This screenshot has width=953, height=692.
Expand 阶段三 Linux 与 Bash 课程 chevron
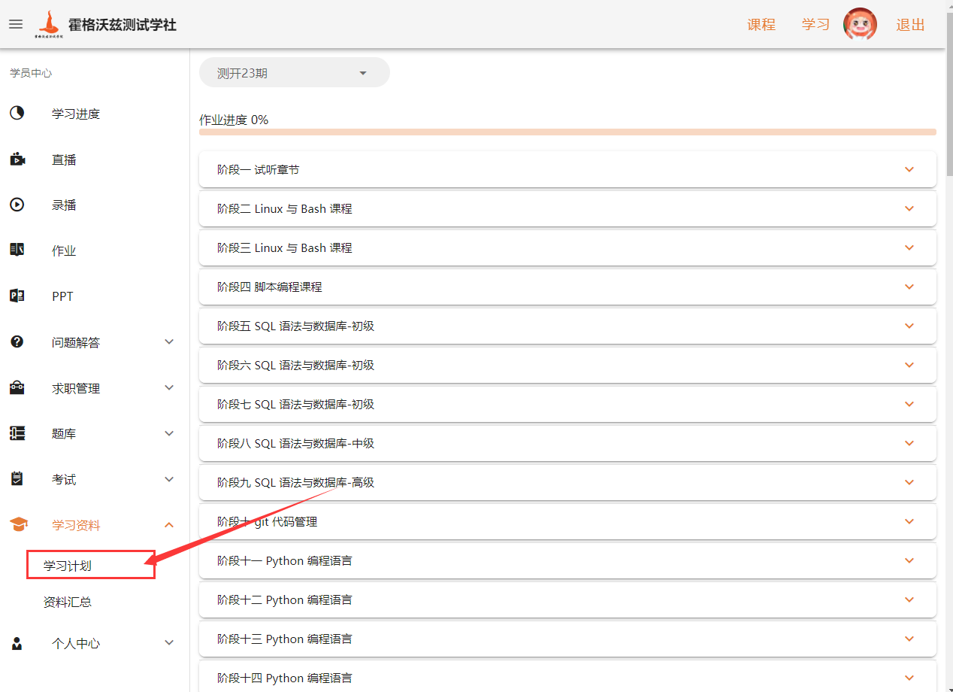click(x=909, y=247)
